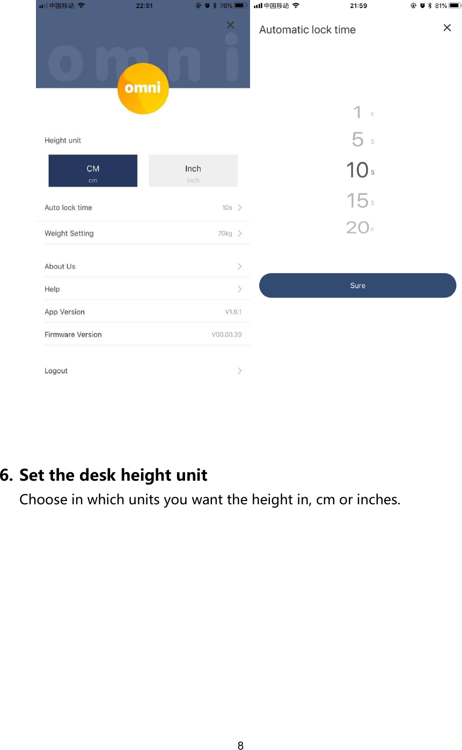
Task: Close the Automatic lock time screen
Action: (447, 27)
